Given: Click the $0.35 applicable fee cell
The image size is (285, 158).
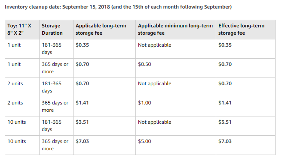Looking at the screenshot, I should [104, 49].
